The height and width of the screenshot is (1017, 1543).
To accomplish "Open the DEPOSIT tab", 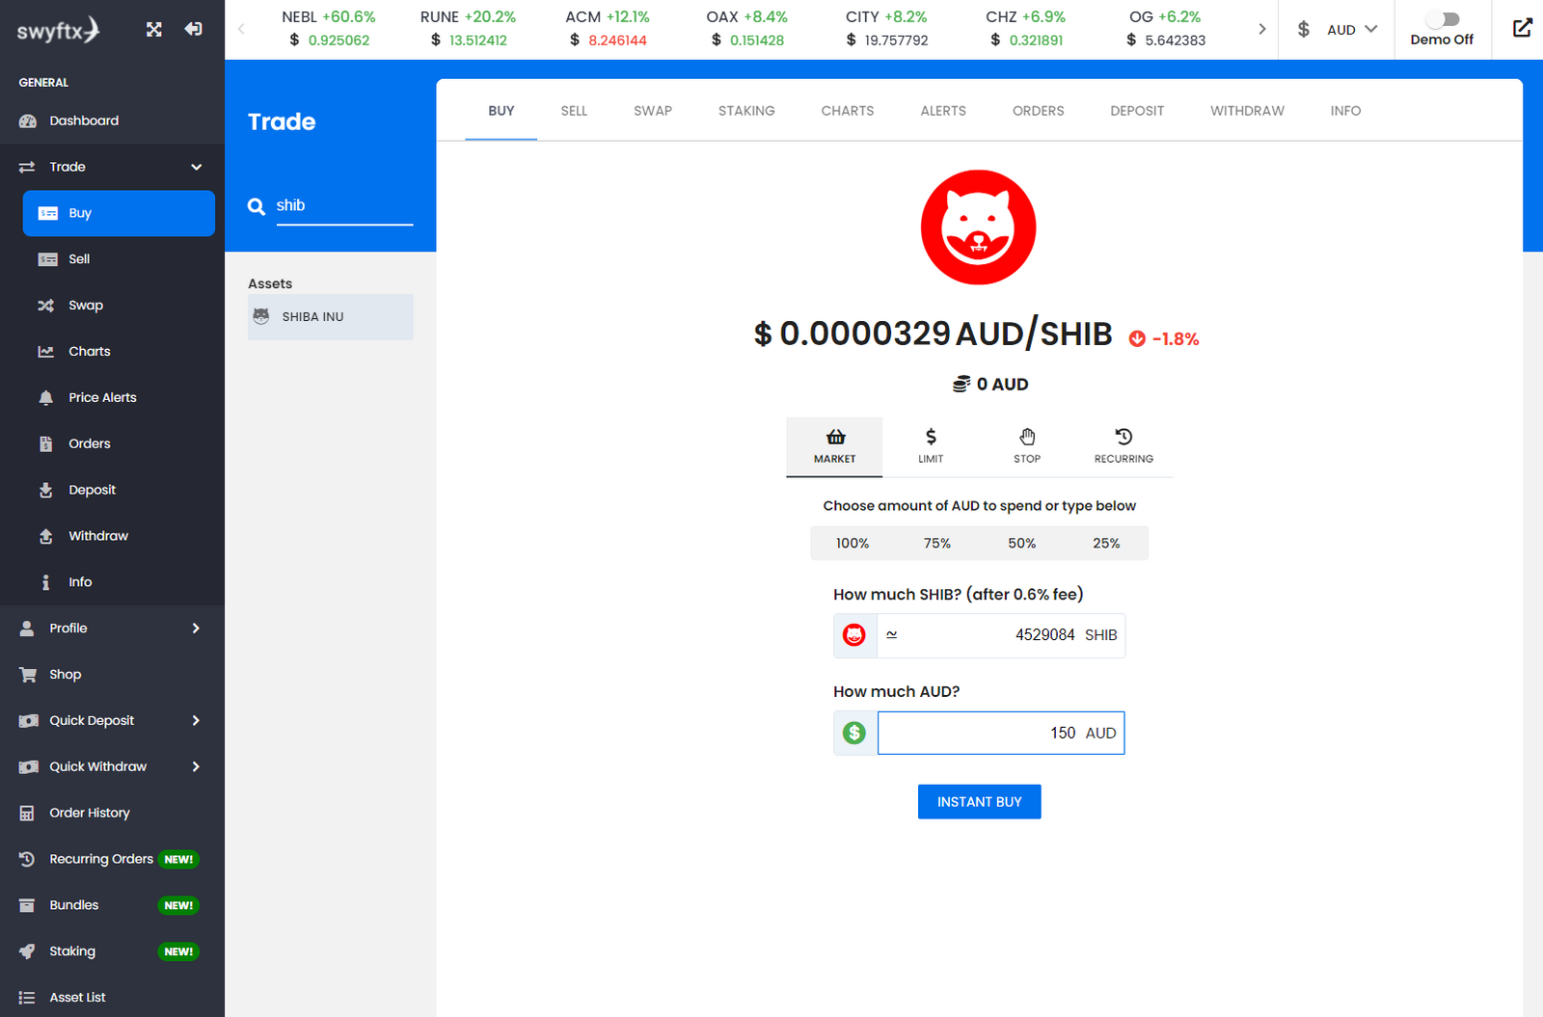I will pyautogui.click(x=1137, y=111).
